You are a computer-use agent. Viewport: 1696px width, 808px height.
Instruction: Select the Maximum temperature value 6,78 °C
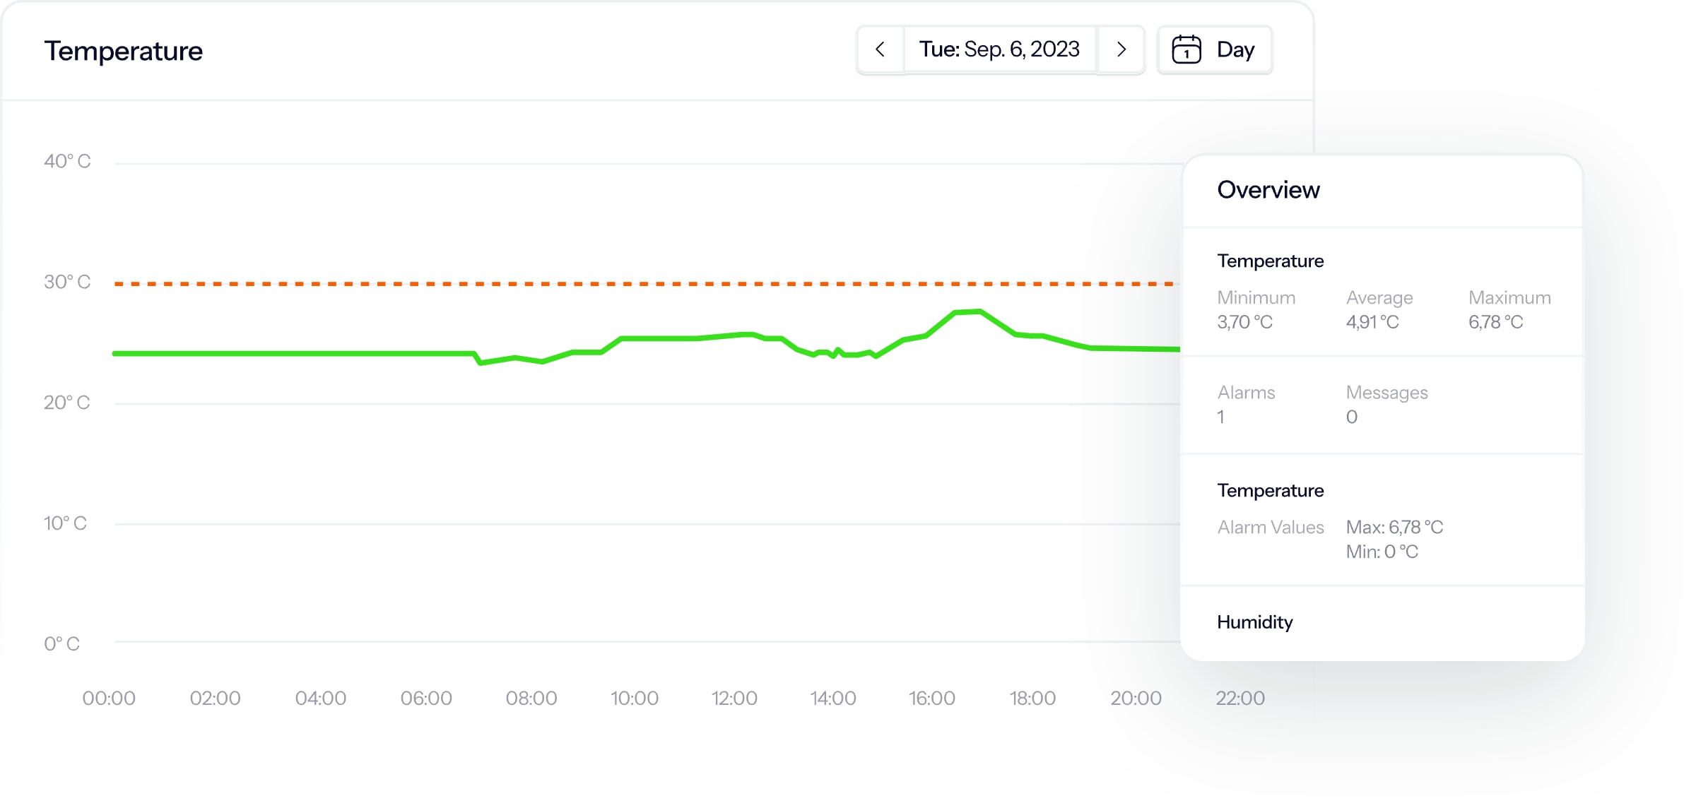pos(1496,321)
